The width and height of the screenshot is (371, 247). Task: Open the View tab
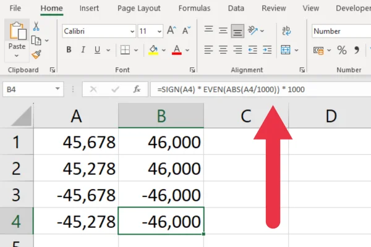click(310, 8)
